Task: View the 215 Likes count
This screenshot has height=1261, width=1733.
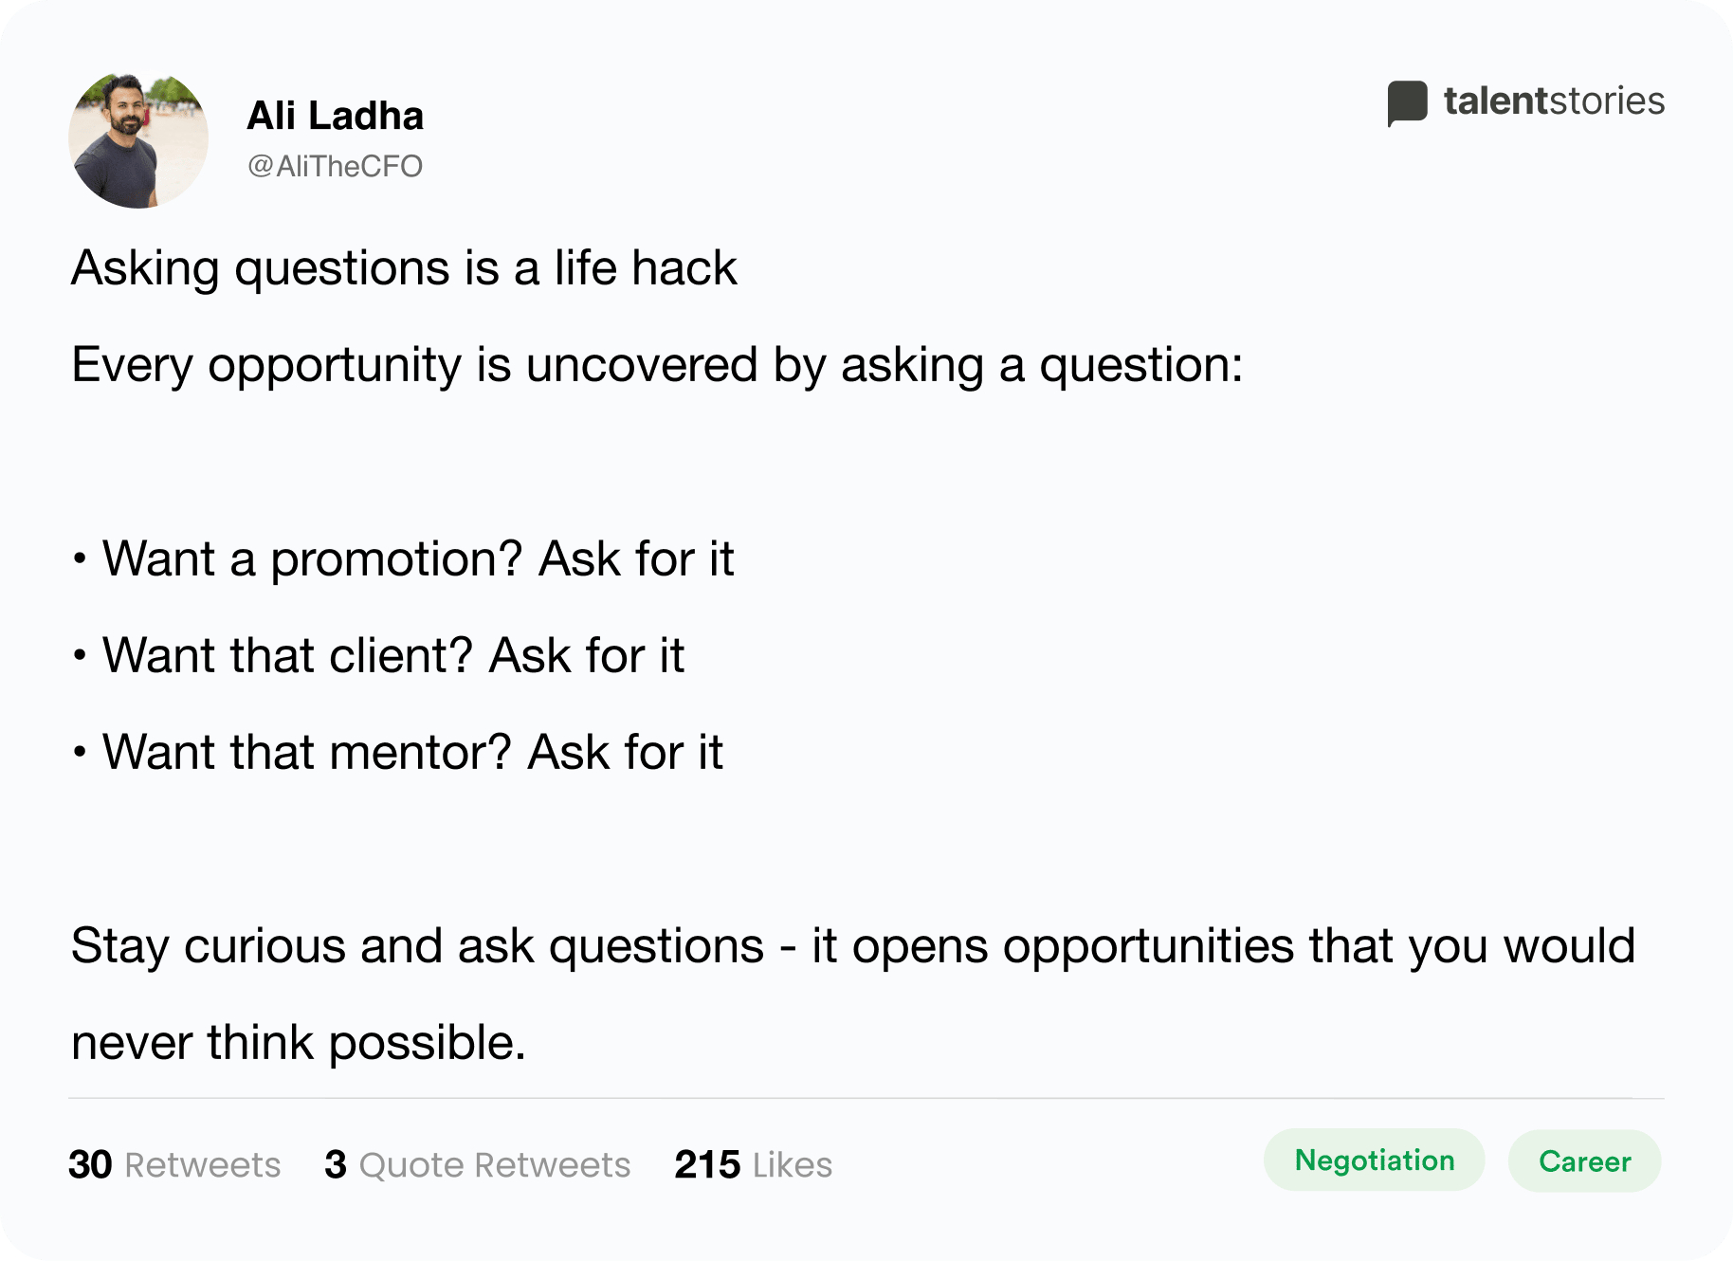Action: [753, 1164]
